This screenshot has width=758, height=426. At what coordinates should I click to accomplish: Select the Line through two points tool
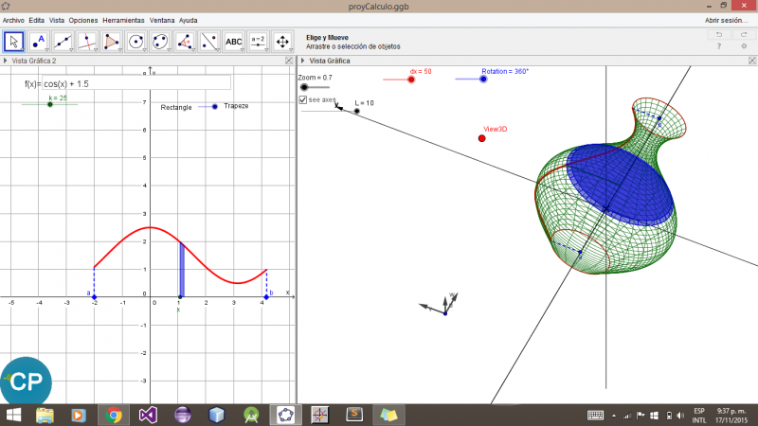tap(63, 42)
